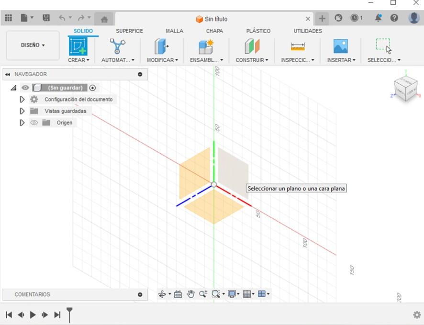The width and height of the screenshot is (424, 325).
Task: Toggle visibility eye of unsaved component
Action: tap(25, 88)
